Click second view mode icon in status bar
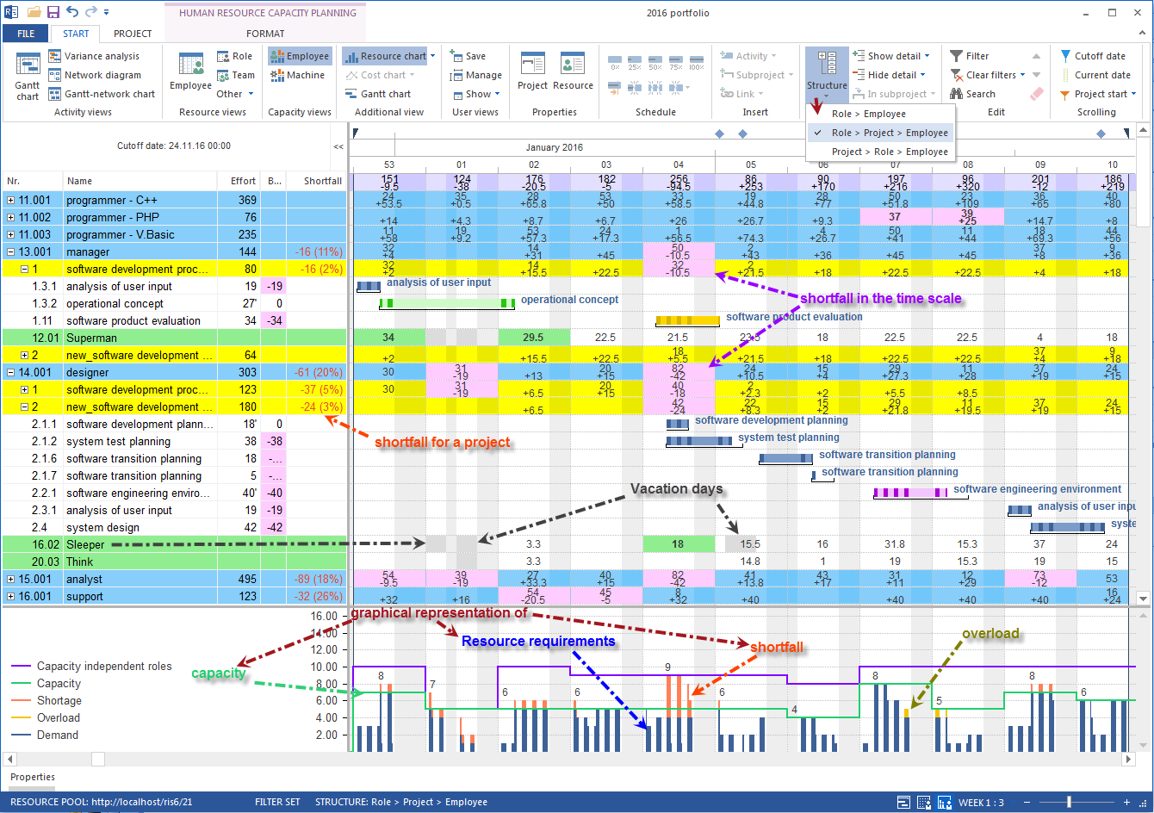 (x=923, y=802)
